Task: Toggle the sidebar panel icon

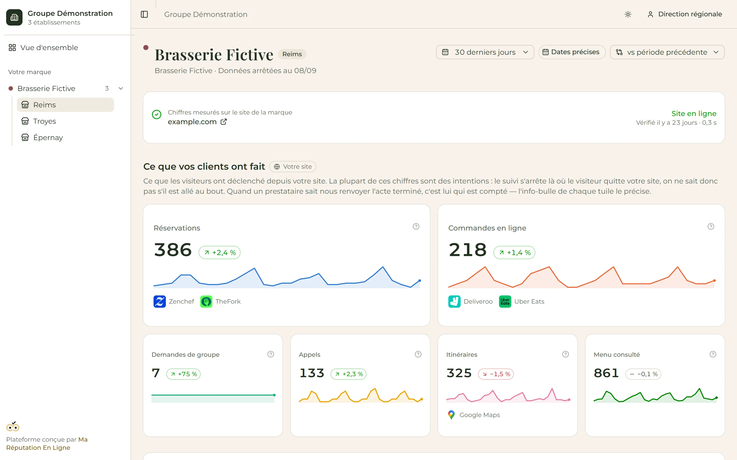Action: [144, 14]
